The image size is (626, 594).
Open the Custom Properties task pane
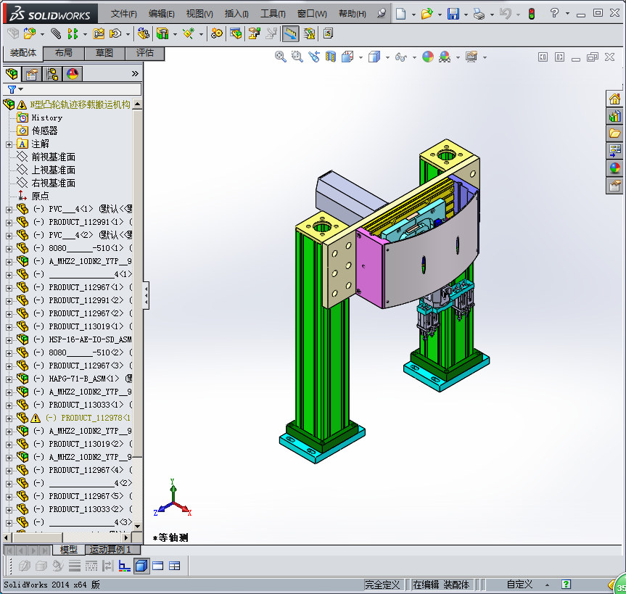click(614, 186)
